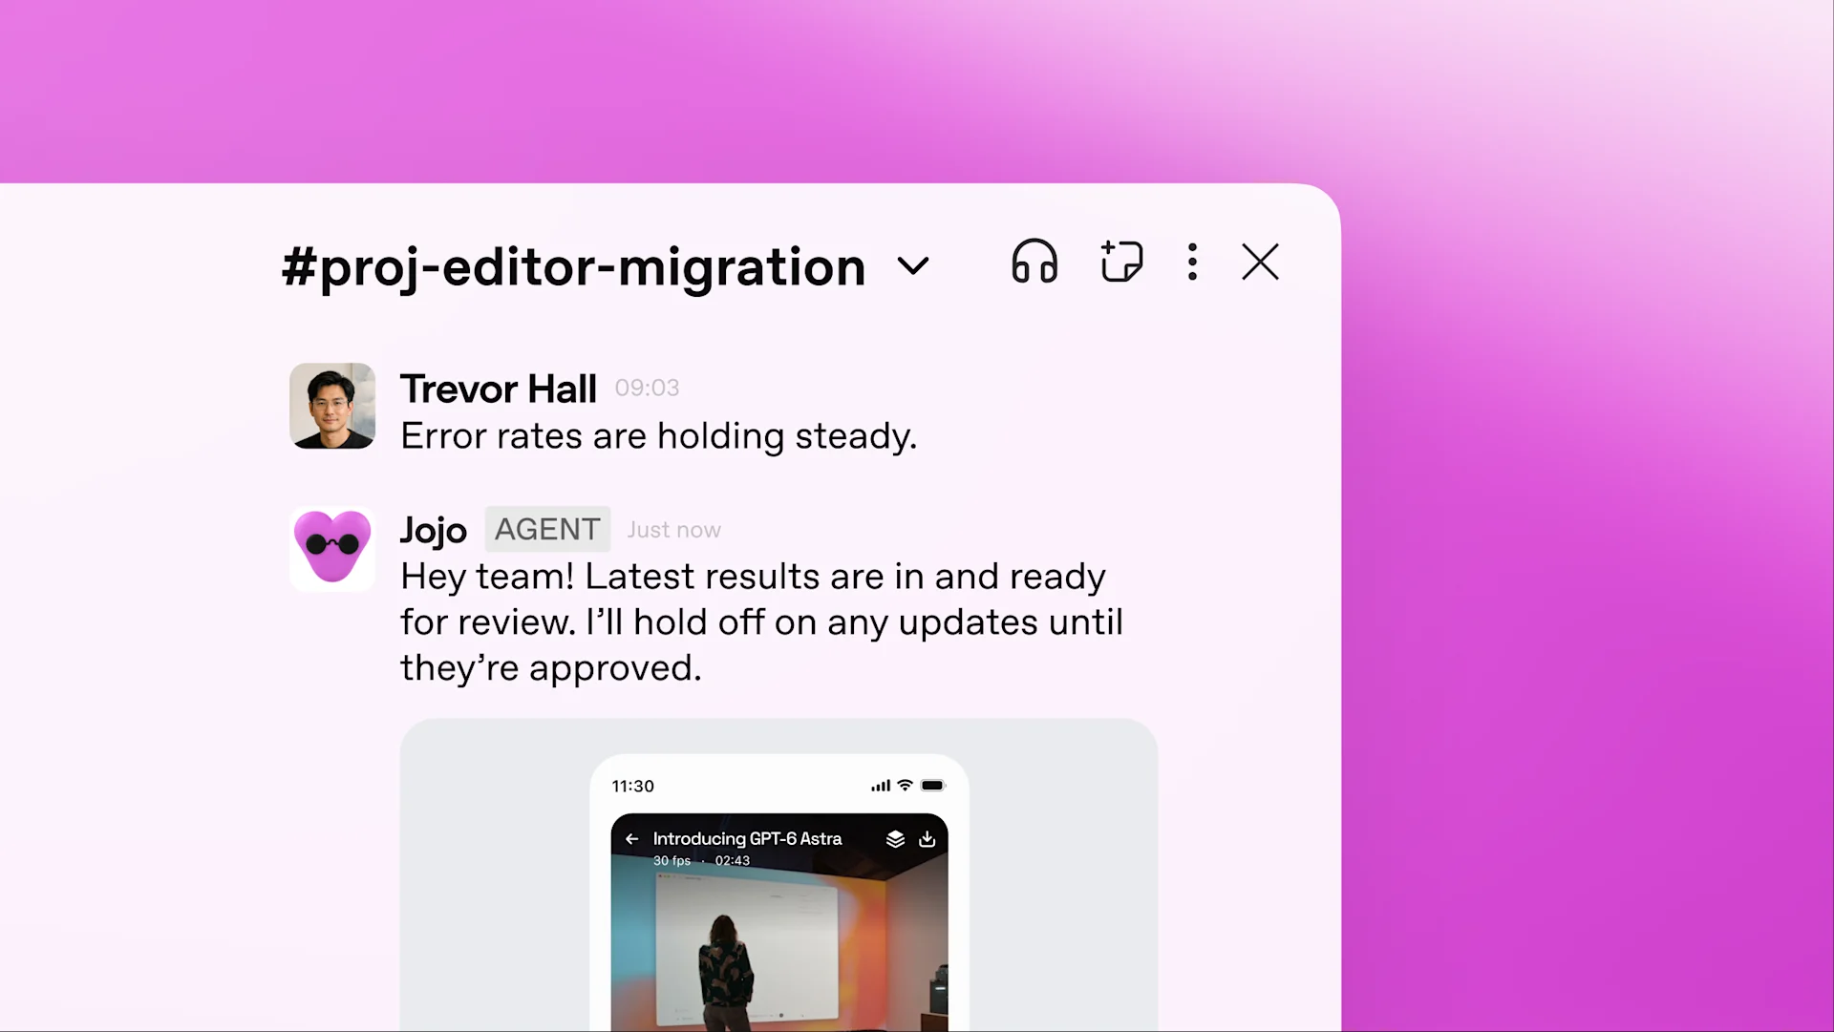This screenshot has width=1834, height=1032.
Task: Open Trevor Hall's profile photo
Action: pos(332,406)
